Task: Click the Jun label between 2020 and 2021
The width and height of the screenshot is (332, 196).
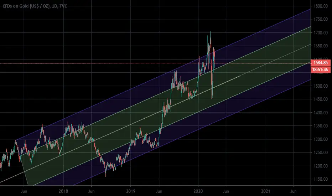Action: click(226, 191)
